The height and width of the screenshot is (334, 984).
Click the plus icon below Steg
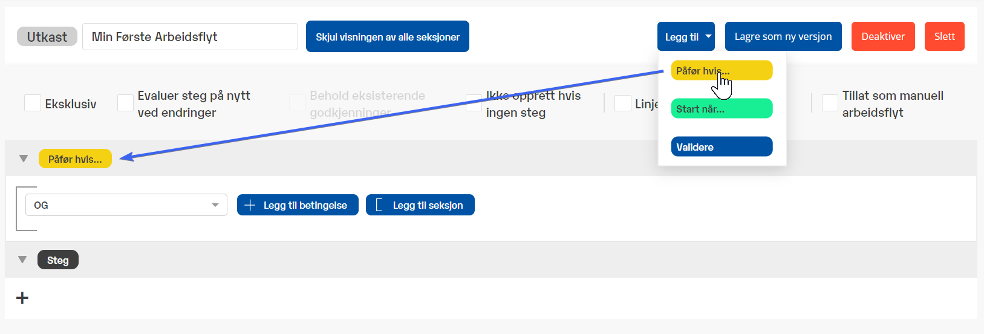click(x=22, y=298)
